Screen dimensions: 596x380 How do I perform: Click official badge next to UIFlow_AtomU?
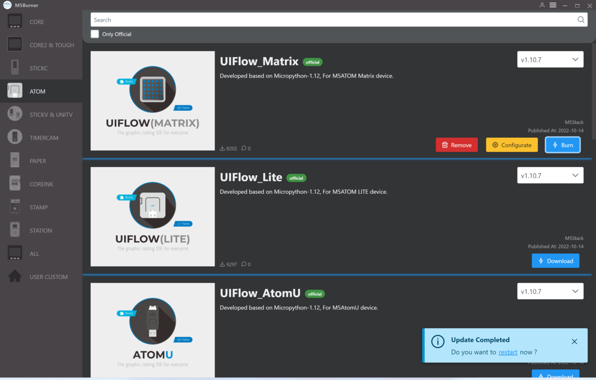pyautogui.click(x=315, y=294)
